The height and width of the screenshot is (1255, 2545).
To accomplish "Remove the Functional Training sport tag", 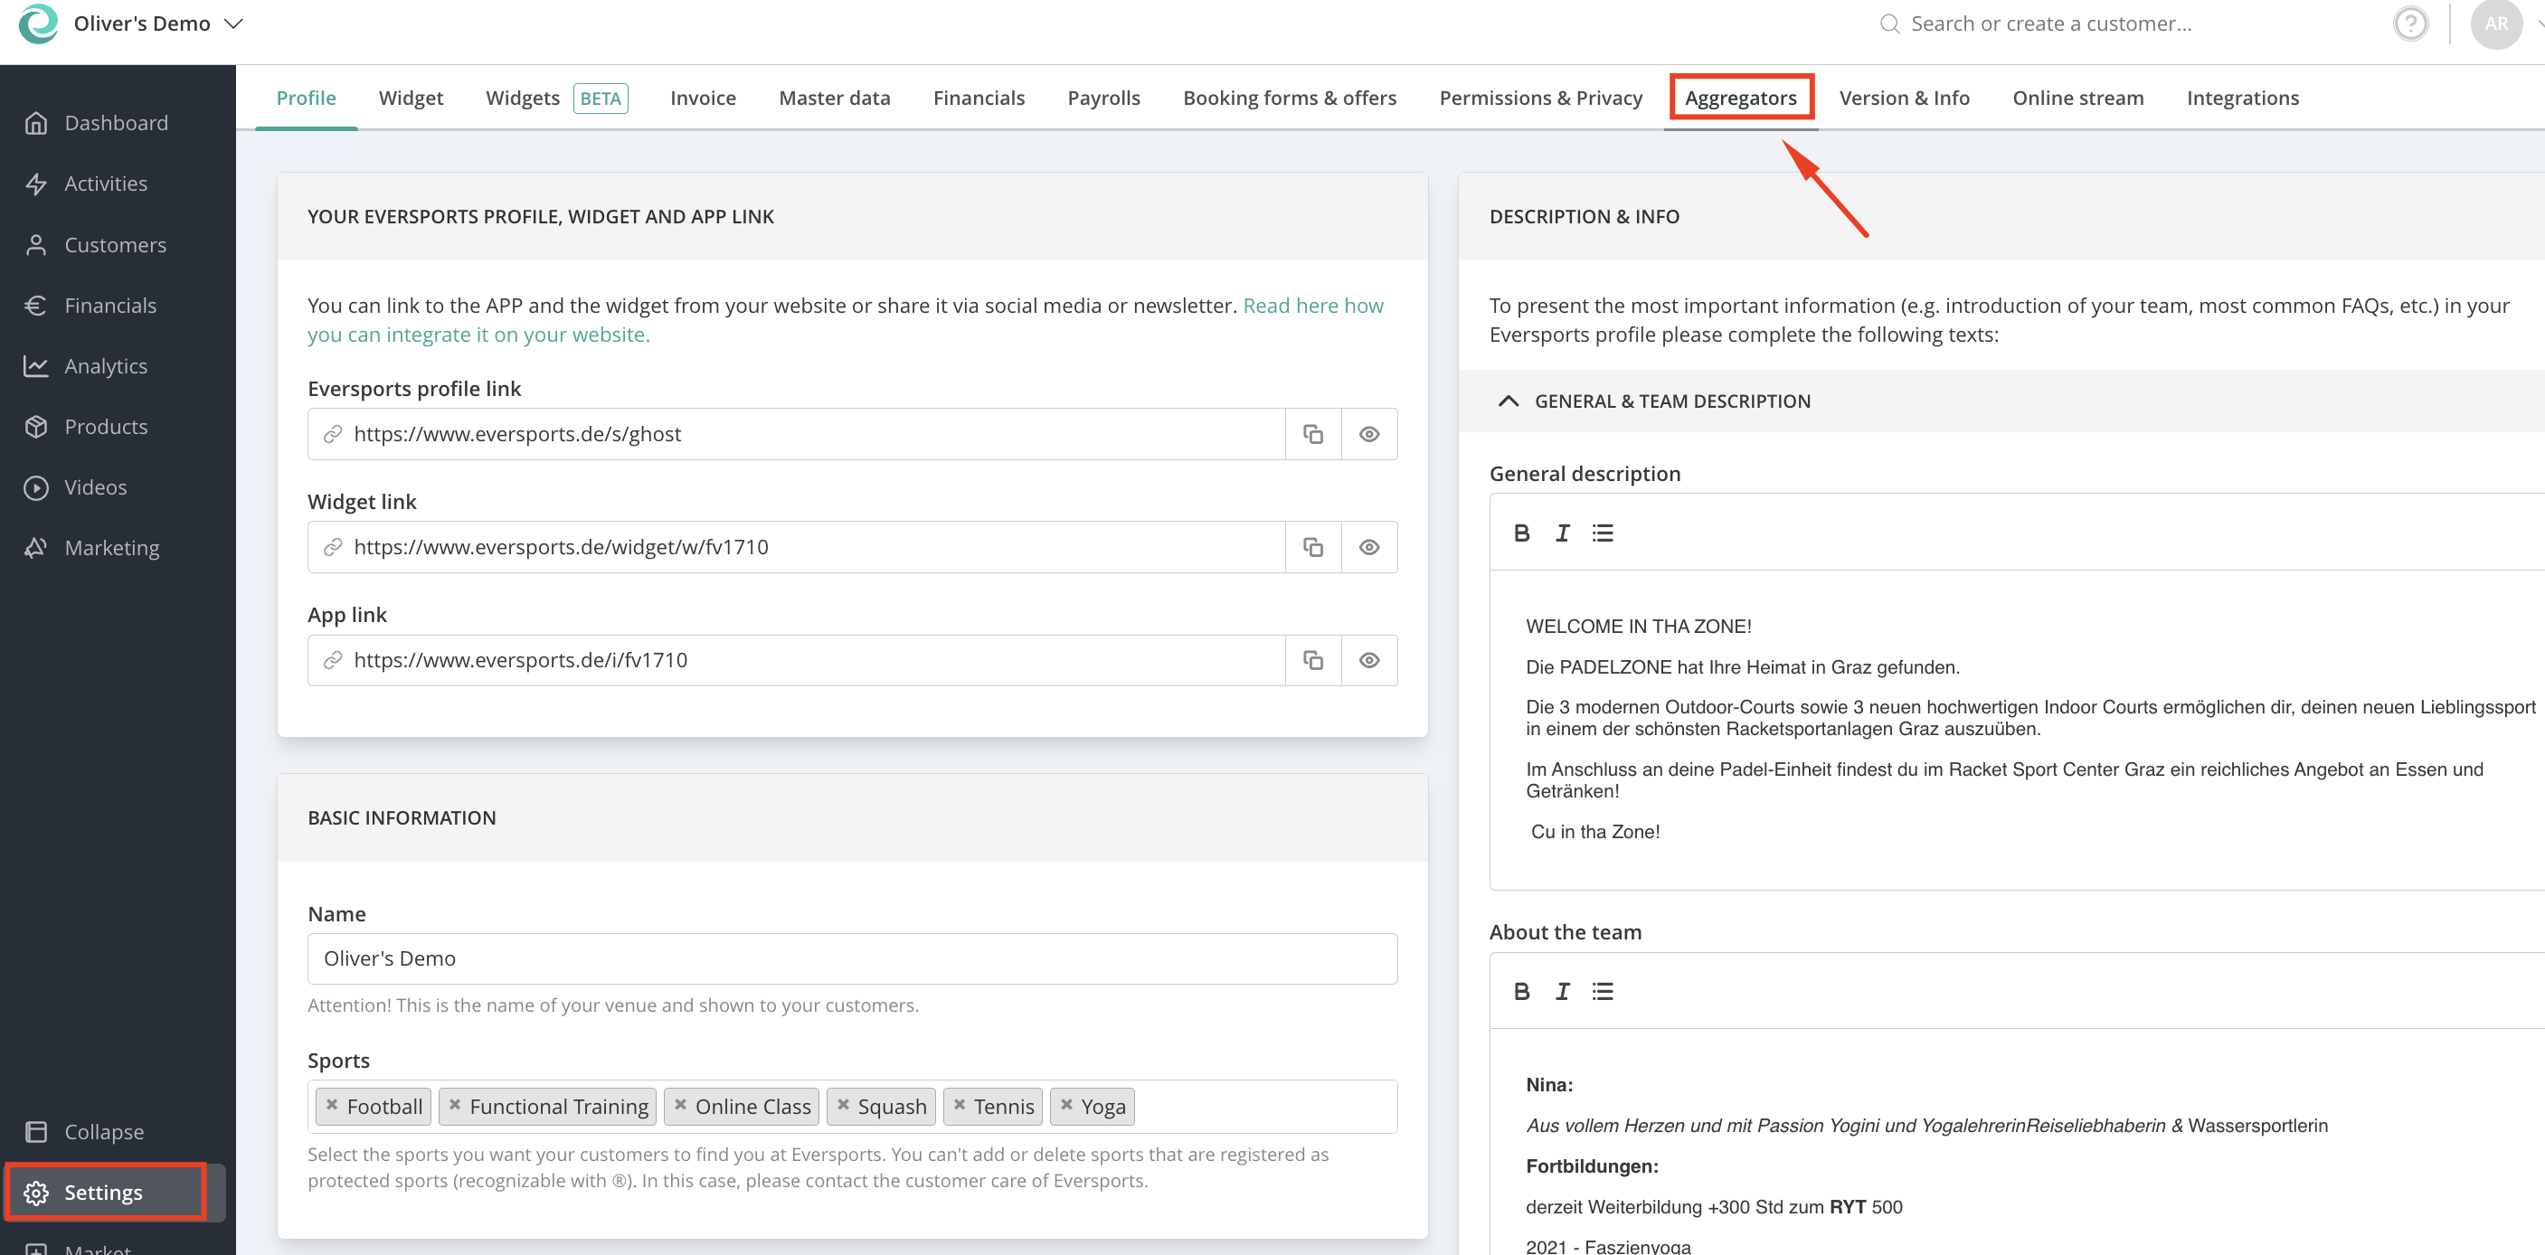I will (454, 1105).
